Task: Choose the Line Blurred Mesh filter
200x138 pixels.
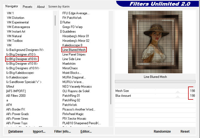Action: pyautogui.click(x=74, y=50)
